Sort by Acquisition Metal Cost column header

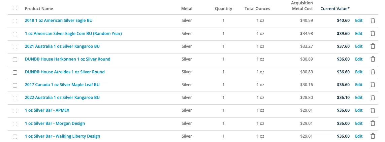pyautogui.click(x=302, y=6)
